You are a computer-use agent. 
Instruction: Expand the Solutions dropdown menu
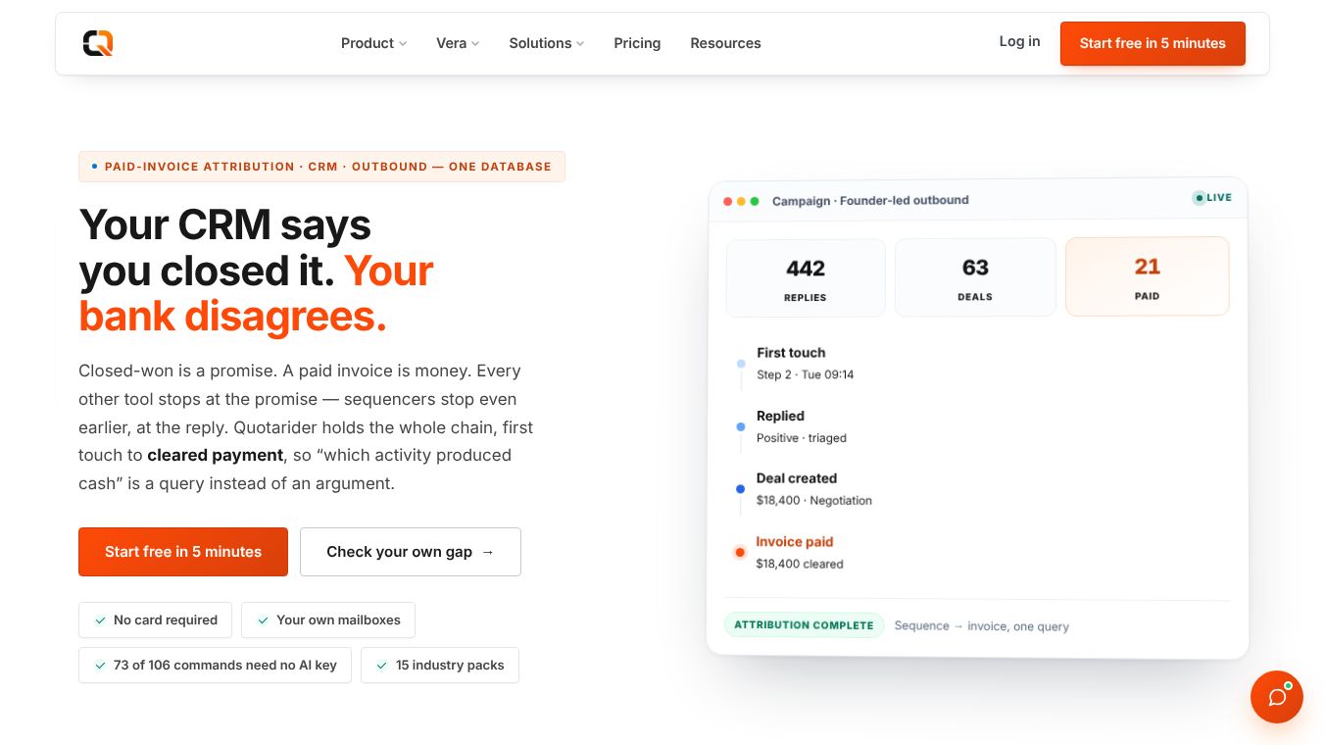click(x=547, y=43)
